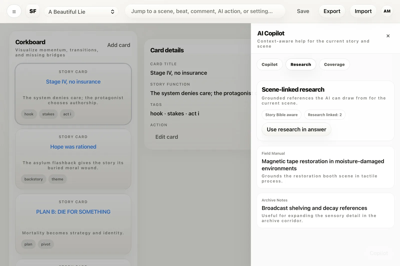The height and width of the screenshot is (266, 400).
Task: Select the hook tag chip
Action: 29,114
